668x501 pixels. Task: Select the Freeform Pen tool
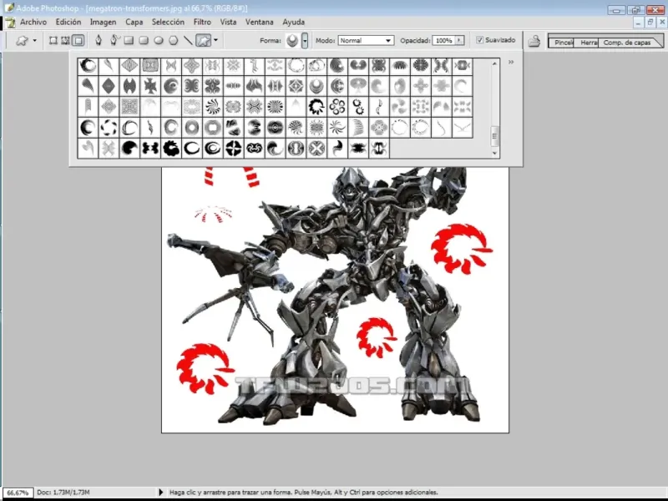(114, 40)
